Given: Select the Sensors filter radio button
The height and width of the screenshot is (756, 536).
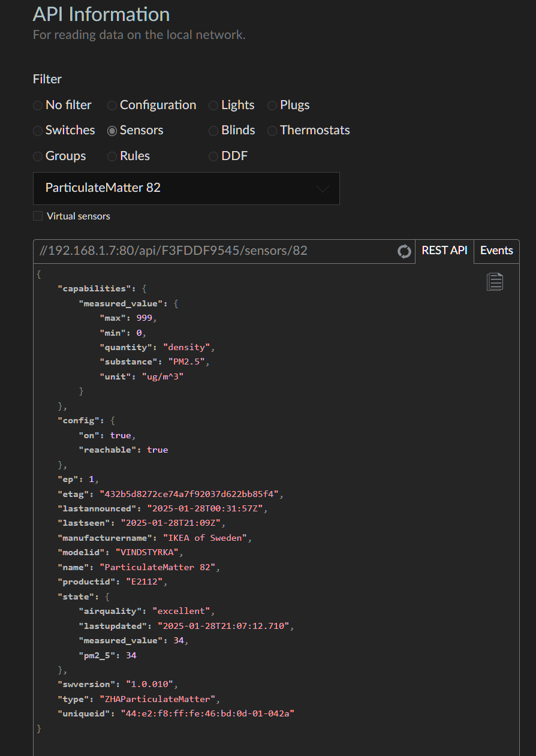Looking at the screenshot, I should click(112, 131).
